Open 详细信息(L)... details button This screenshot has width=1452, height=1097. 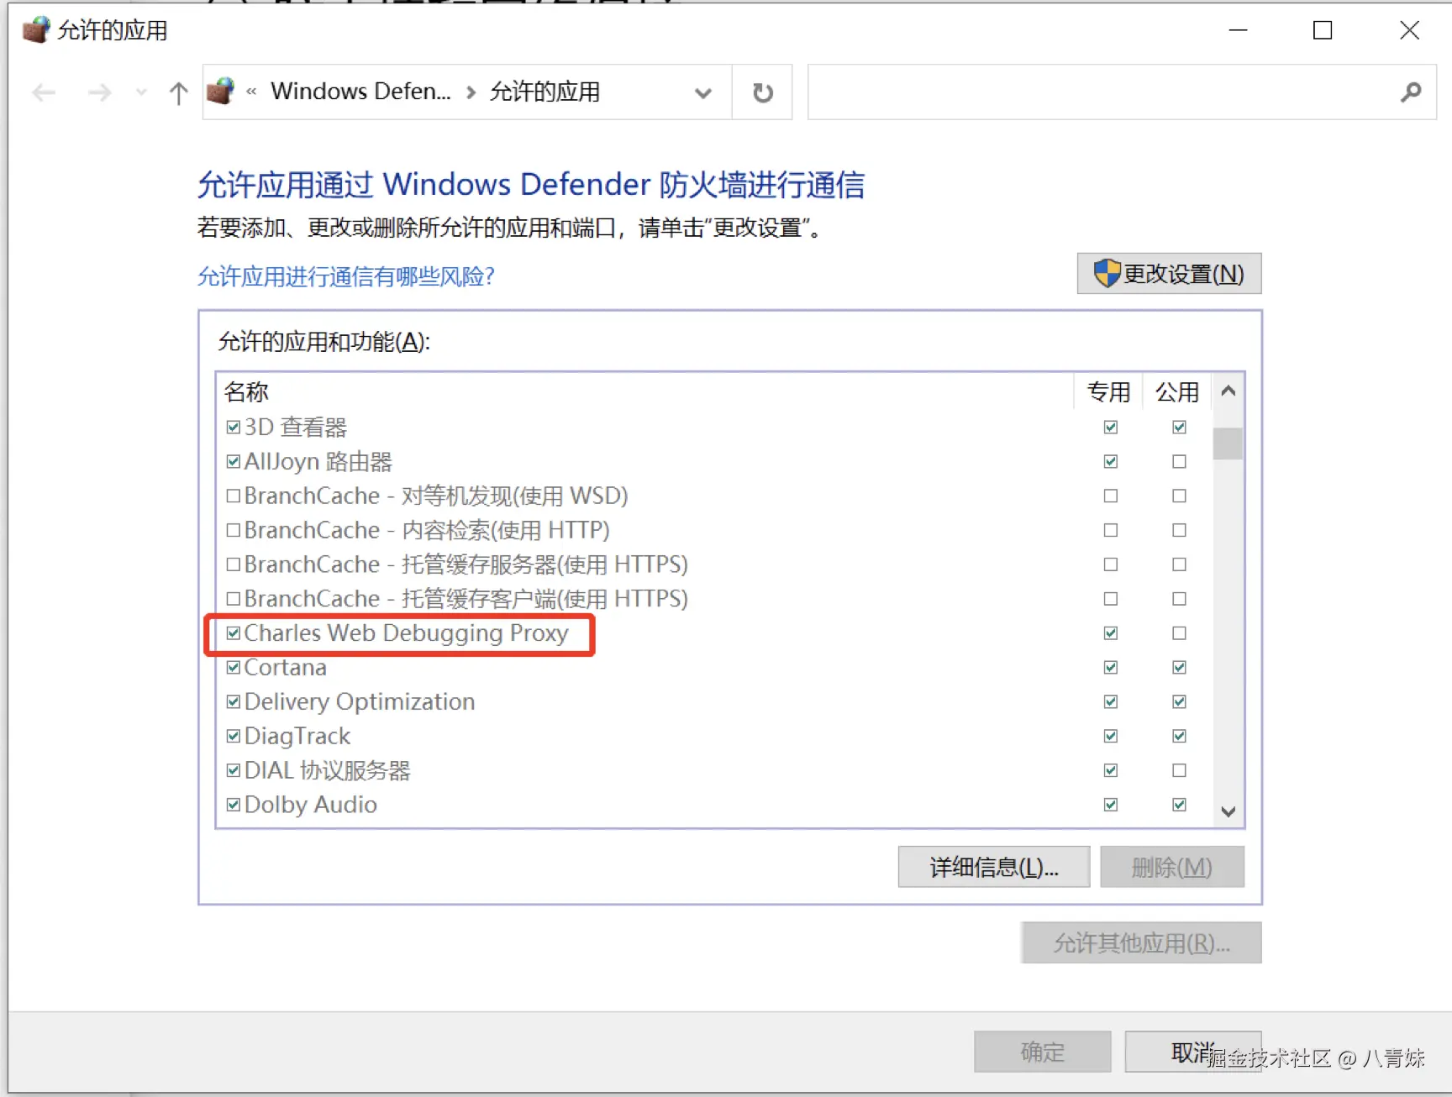pos(993,867)
